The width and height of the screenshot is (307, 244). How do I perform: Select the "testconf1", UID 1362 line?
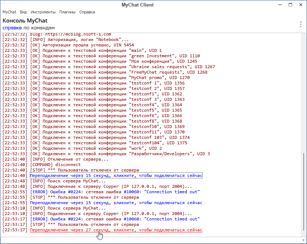tap(92, 94)
